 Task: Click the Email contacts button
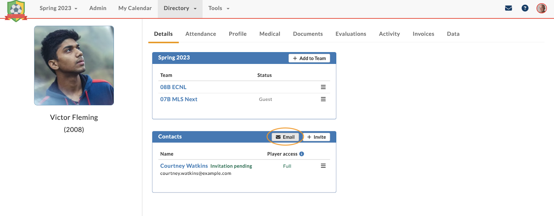[285, 137]
